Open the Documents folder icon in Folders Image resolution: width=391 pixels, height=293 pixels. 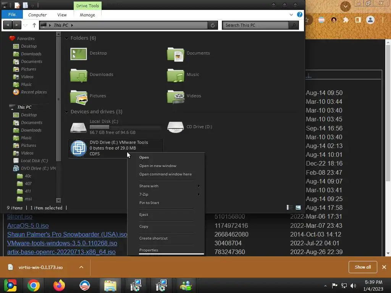[176, 54]
